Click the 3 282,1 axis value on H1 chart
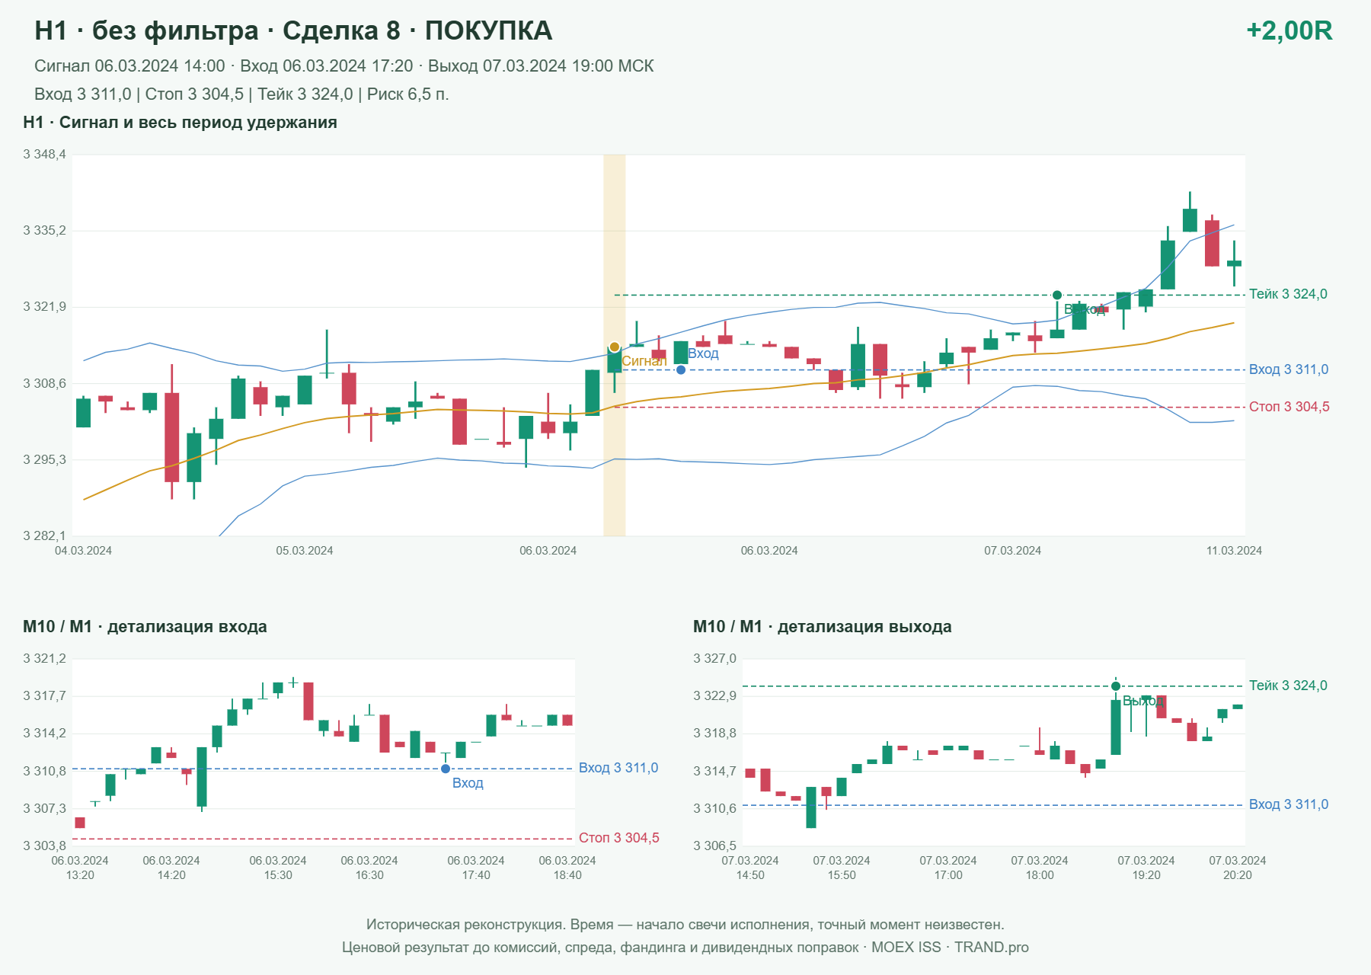 [44, 535]
